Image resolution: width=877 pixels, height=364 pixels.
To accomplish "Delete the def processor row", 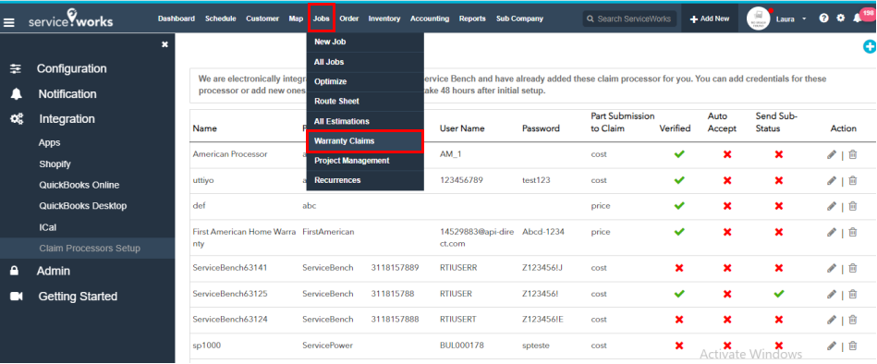I will click(x=852, y=206).
